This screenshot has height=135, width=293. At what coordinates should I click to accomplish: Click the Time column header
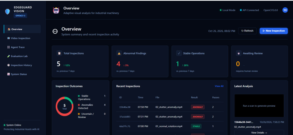click(141, 98)
